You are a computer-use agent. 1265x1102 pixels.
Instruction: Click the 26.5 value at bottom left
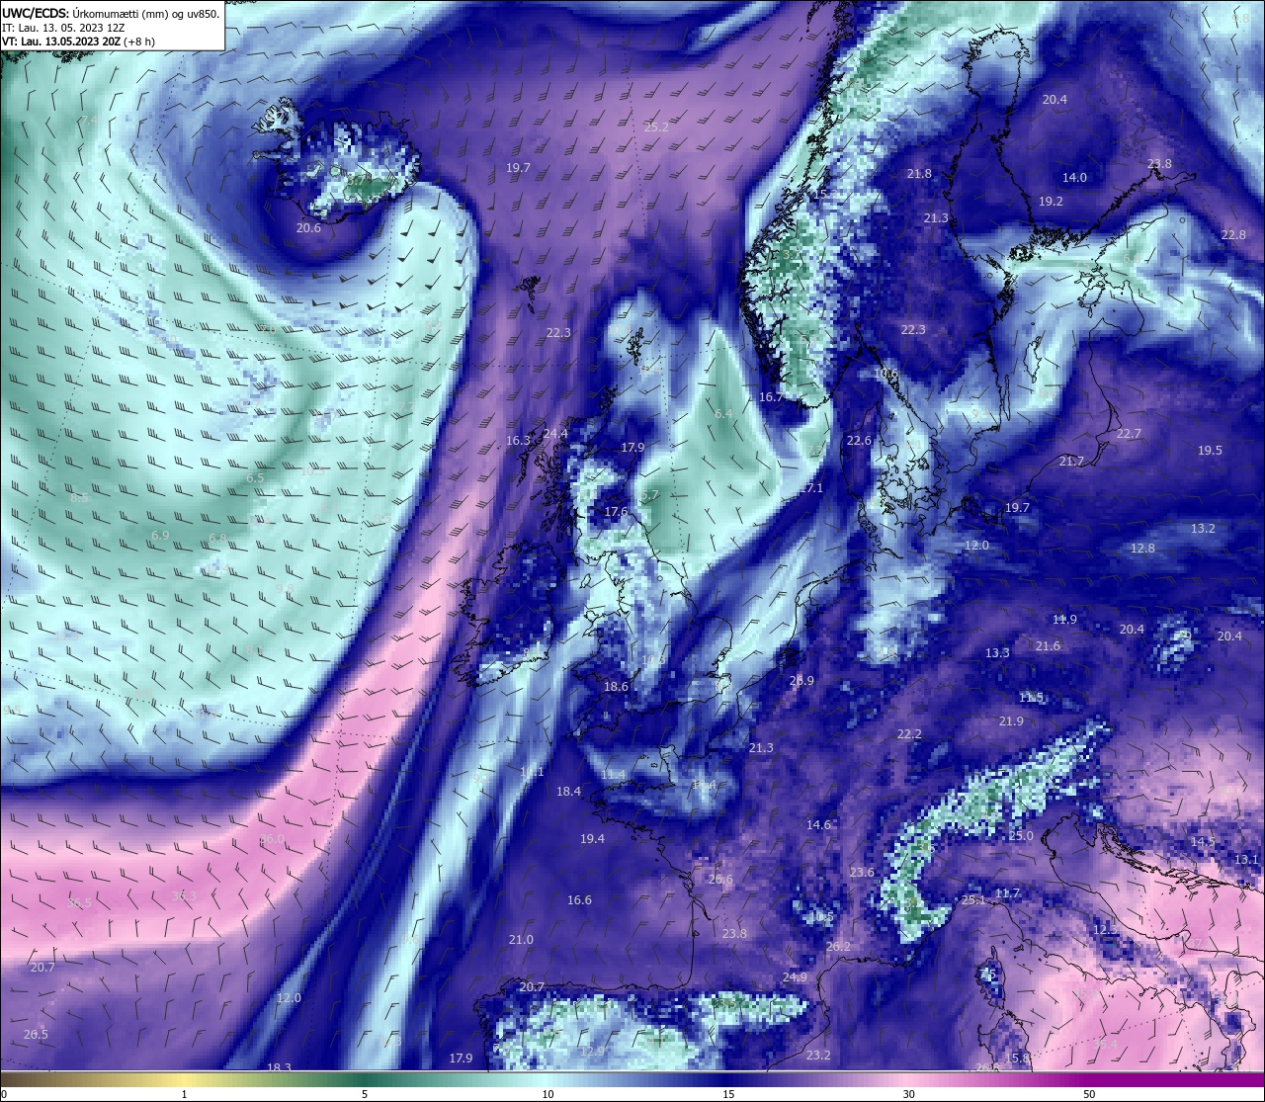click(x=36, y=1035)
